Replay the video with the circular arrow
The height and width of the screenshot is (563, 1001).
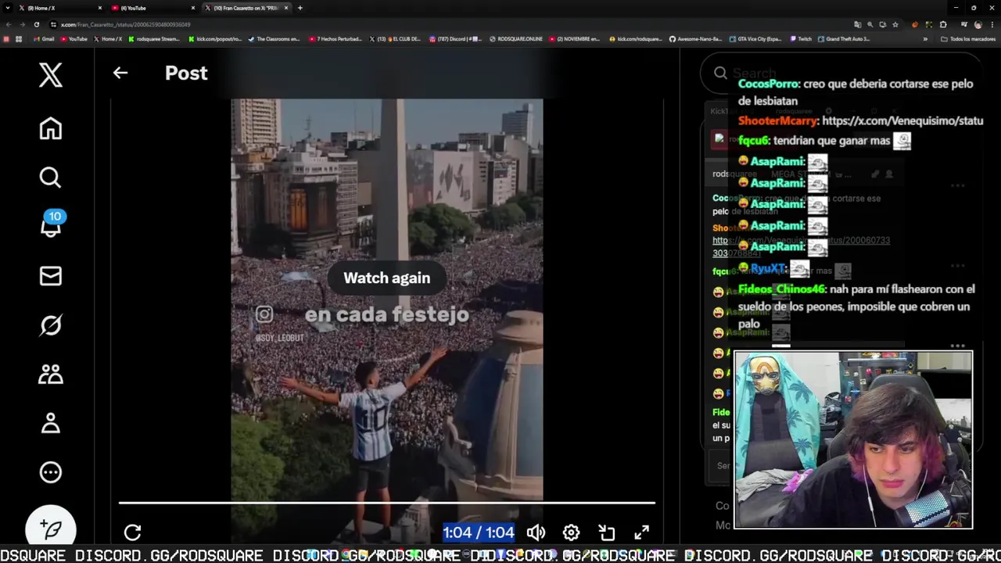click(x=132, y=533)
